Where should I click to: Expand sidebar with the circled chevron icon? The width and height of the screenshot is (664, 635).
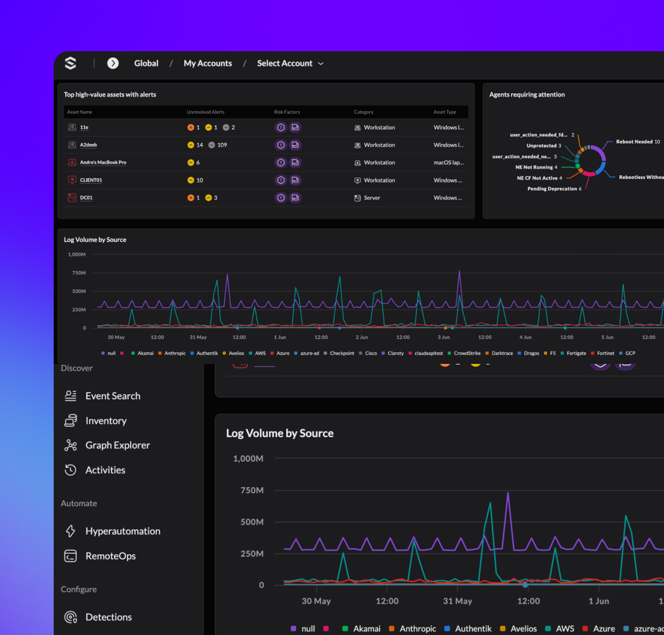point(113,63)
